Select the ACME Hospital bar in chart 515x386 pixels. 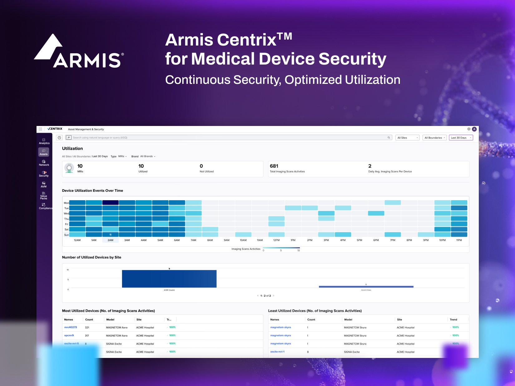pyautogui.click(x=169, y=279)
